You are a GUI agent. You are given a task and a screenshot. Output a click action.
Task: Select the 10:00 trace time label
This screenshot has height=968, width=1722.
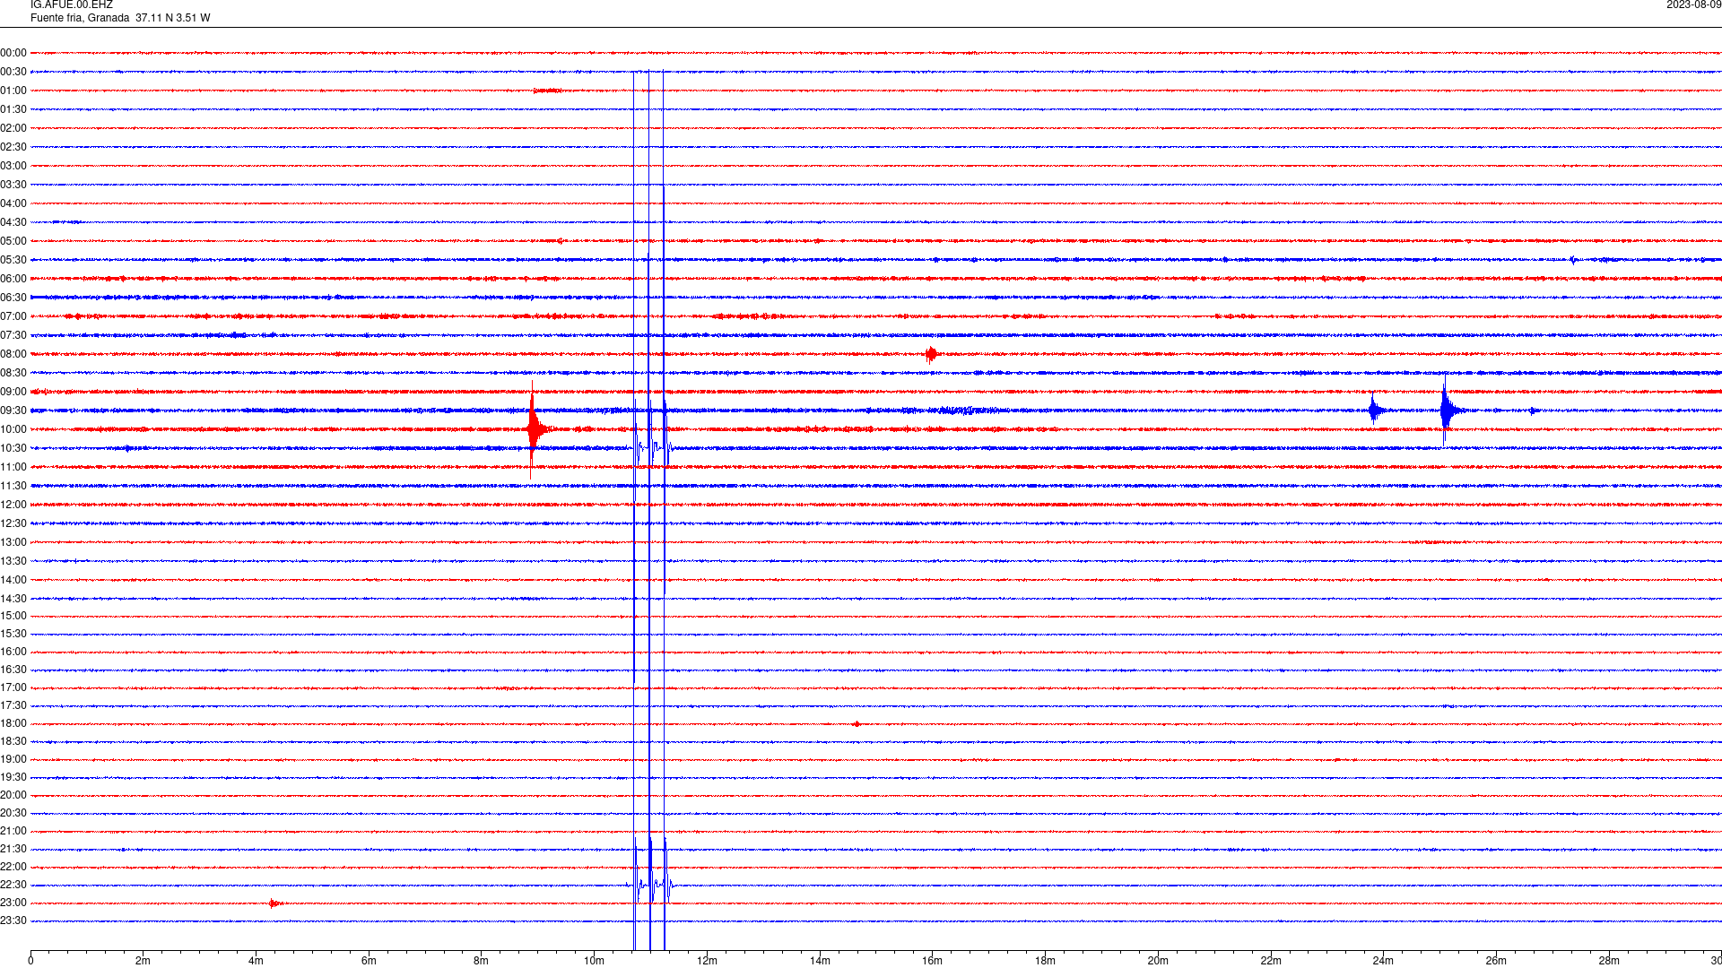(x=13, y=429)
